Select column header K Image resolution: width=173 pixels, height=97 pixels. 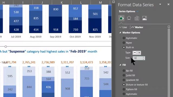pyautogui.click(x=62, y=2)
